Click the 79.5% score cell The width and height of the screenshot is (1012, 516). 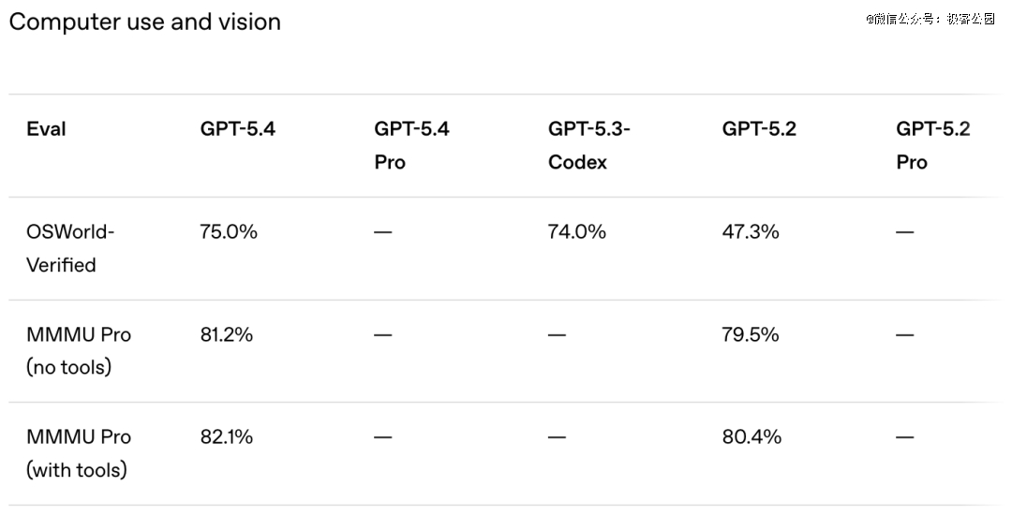pyautogui.click(x=750, y=334)
